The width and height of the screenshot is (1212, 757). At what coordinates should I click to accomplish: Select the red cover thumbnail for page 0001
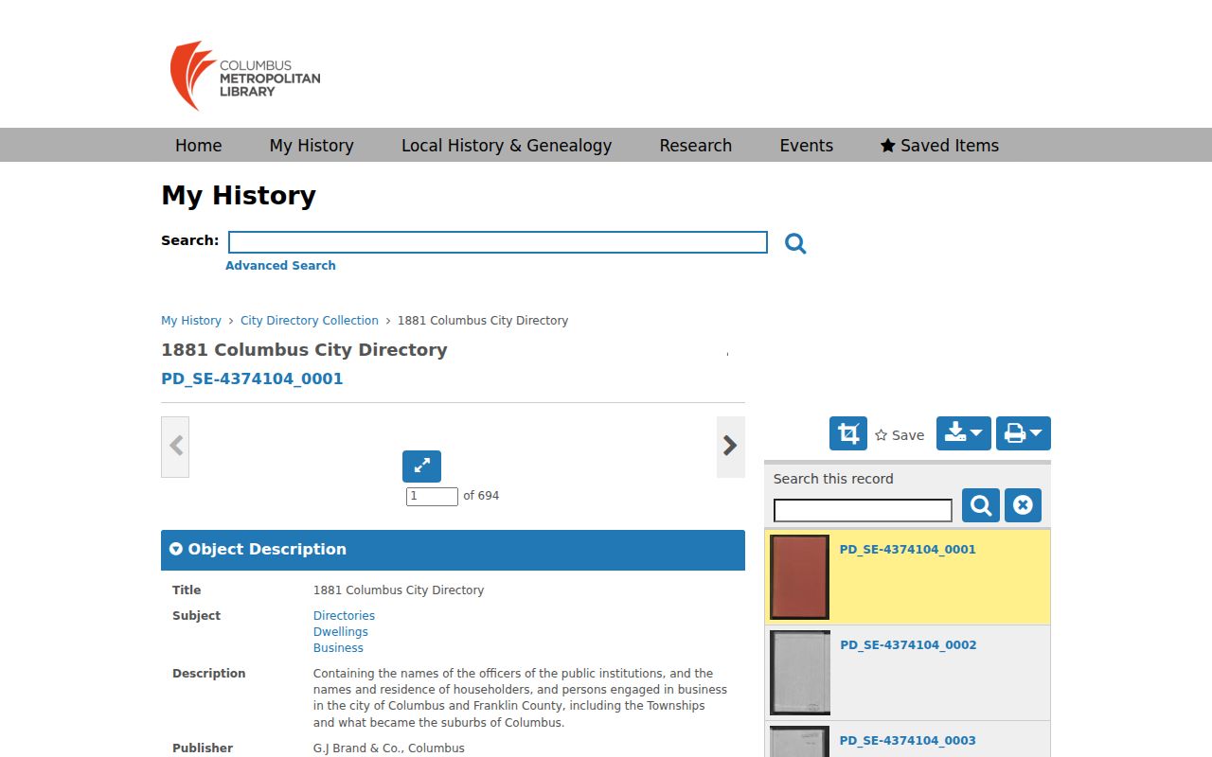tap(800, 577)
